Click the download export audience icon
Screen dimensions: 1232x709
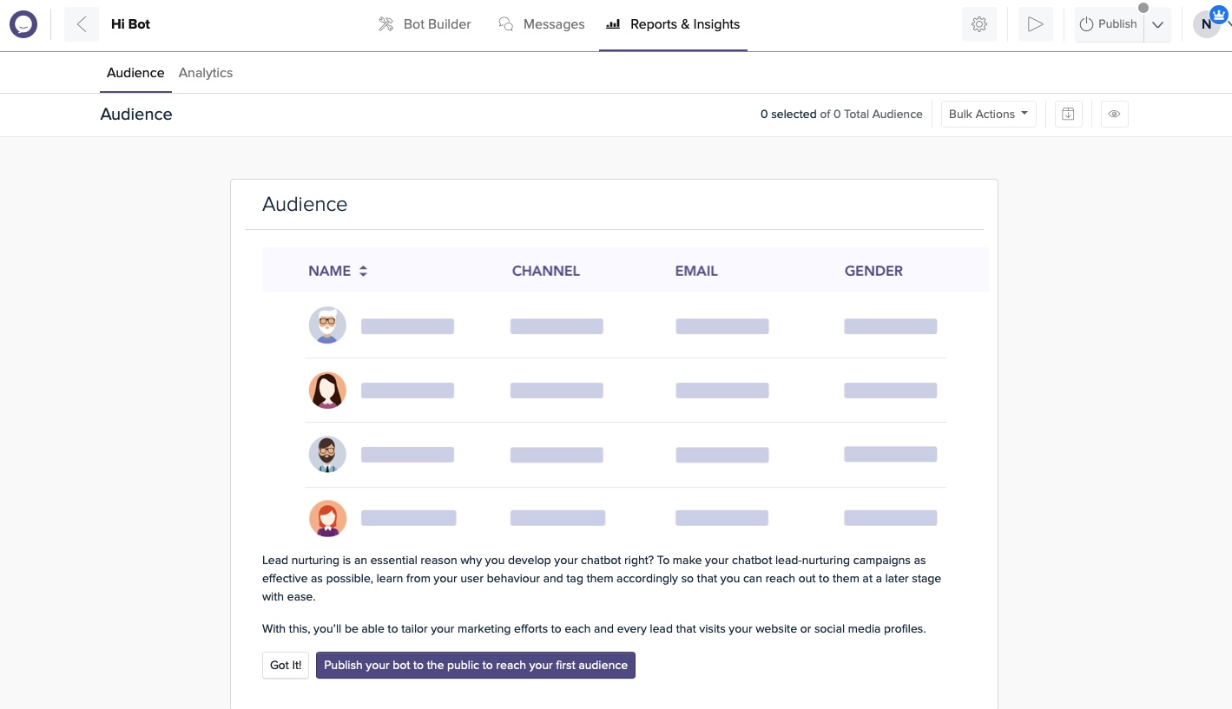(x=1069, y=114)
